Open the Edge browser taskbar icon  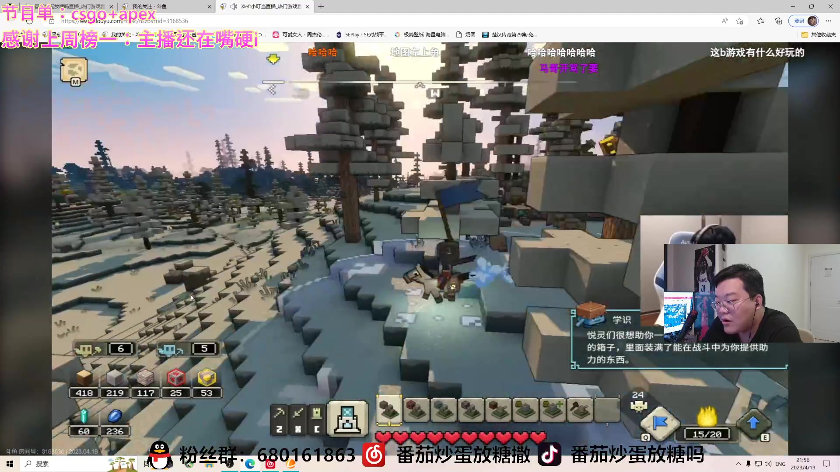[x=250, y=464]
